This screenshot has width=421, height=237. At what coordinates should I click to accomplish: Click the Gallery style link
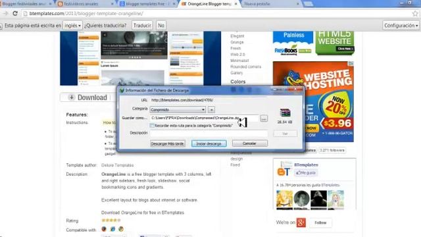tap(237, 73)
